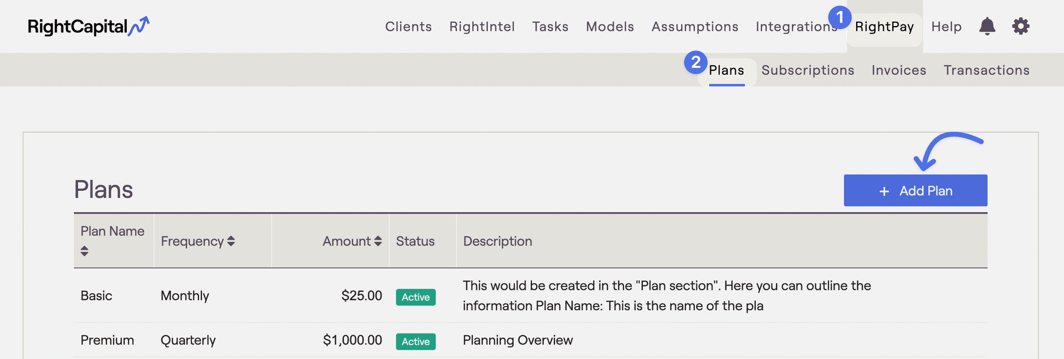The height and width of the screenshot is (359, 1064).
Task: Click the Premium plan's Active status badge
Action: [x=416, y=341]
